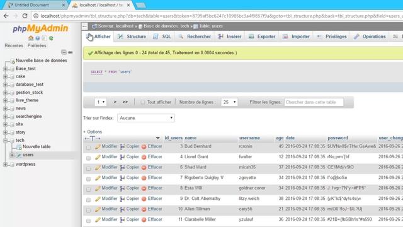Collapse all tree nodes with the minus icon
Image resolution: width=403 pixels, height=227 pixels.
(x=64, y=52)
